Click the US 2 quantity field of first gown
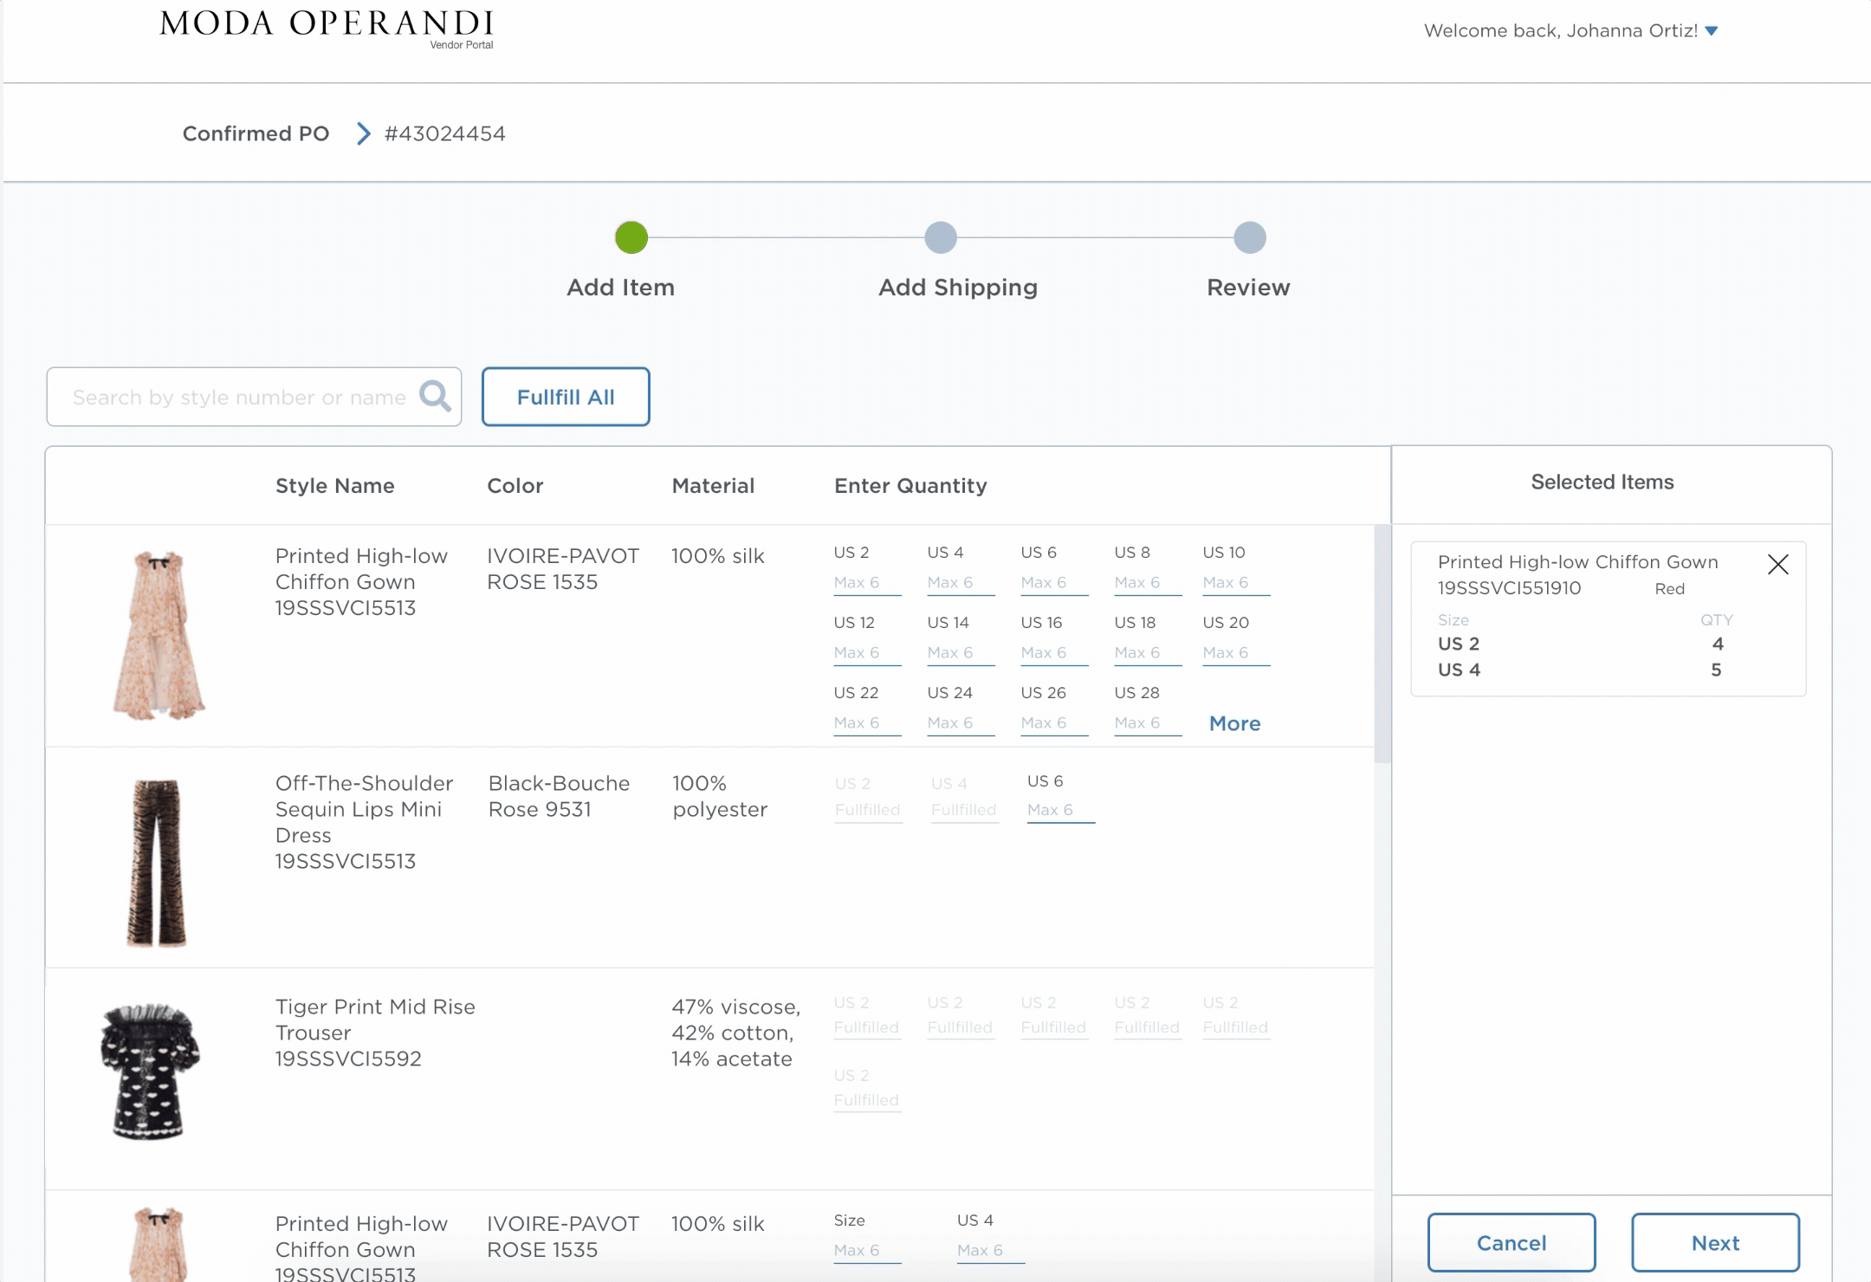This screenshot has width=1871, height=1282. click(866, 583)
